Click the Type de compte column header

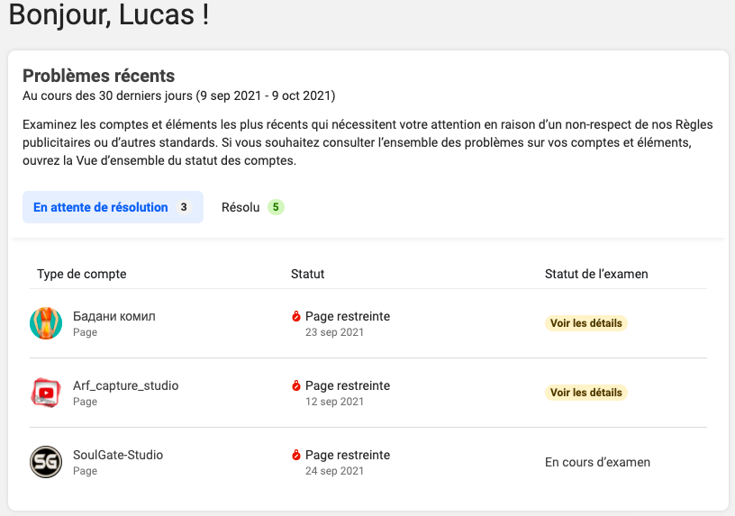[82, 274]
